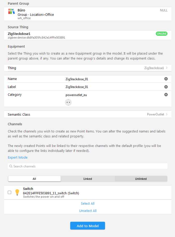Viewport: 175px width, 237px height.
Task: Clear the Label field using its X icon
Action: tap(166, 87)
